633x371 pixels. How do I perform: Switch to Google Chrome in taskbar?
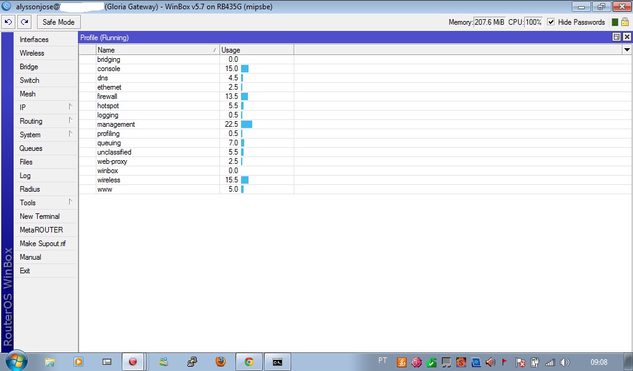(x=249, y=362)
